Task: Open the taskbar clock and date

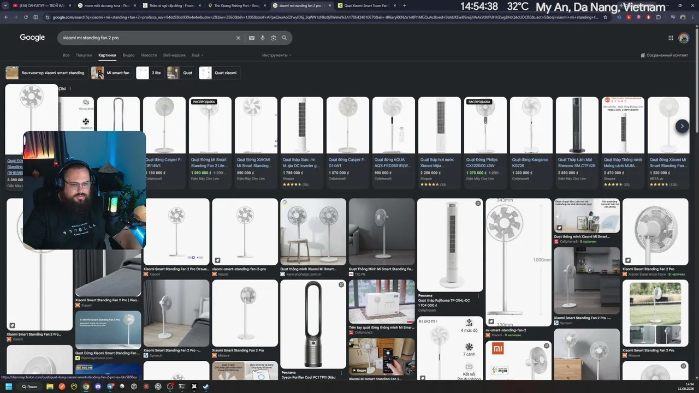Action: [686, 386]
